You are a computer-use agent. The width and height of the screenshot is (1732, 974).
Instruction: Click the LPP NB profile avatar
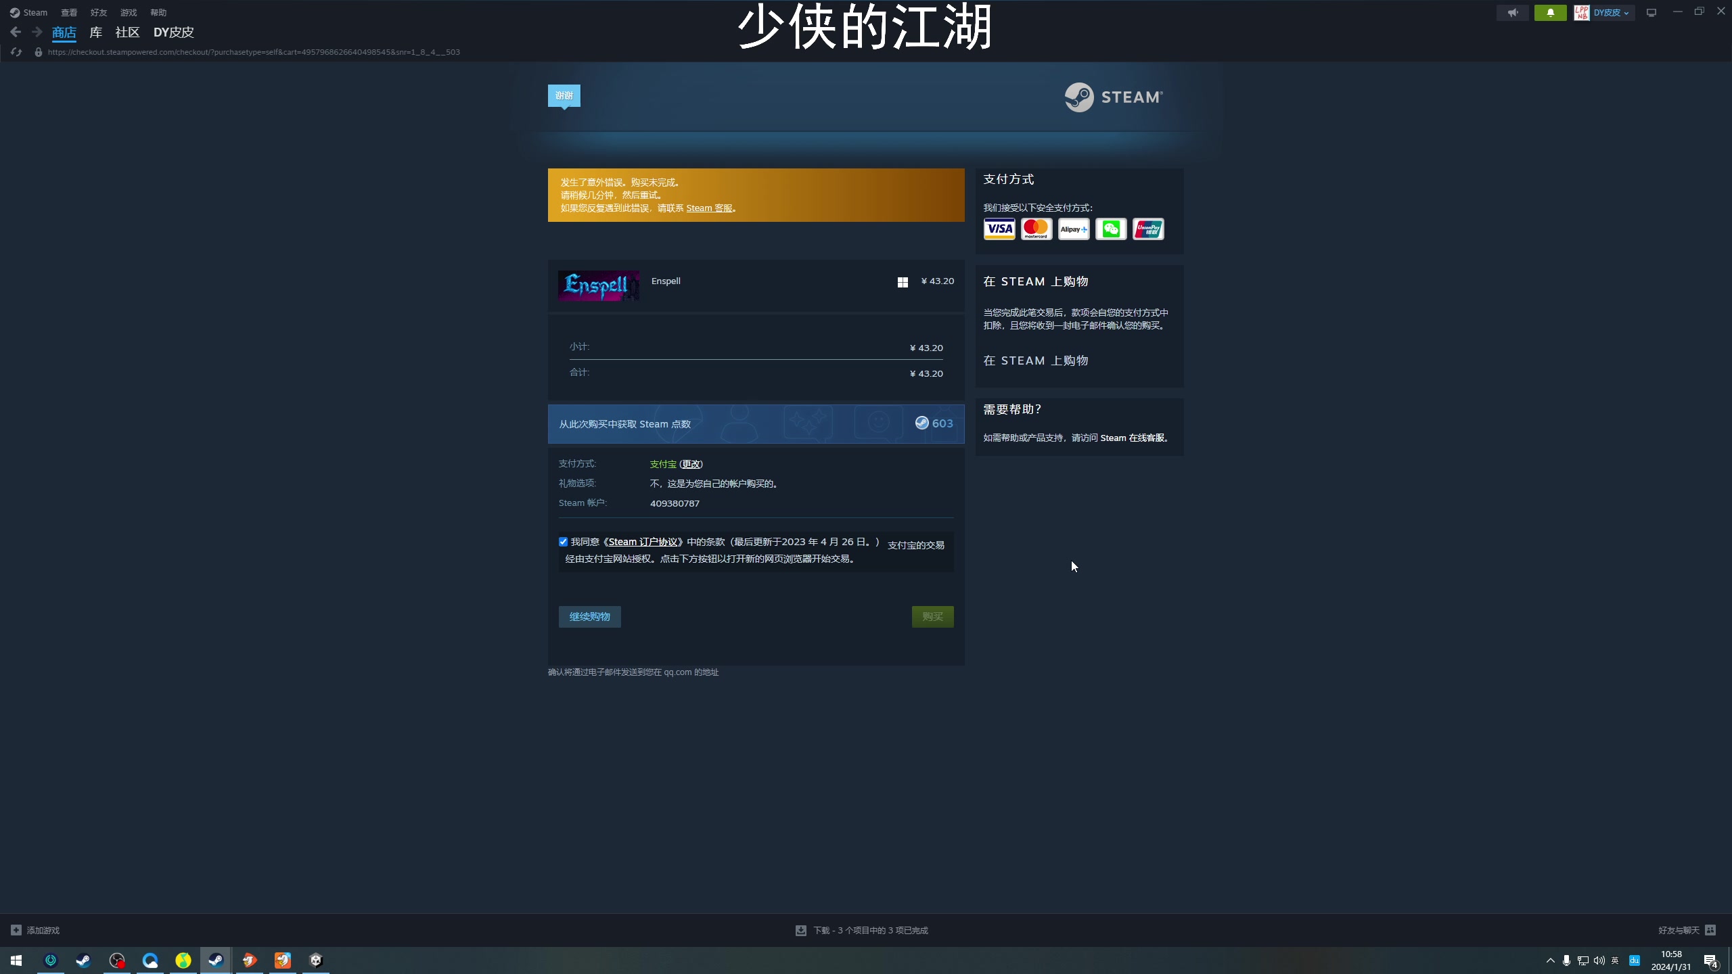point(1582,12)
